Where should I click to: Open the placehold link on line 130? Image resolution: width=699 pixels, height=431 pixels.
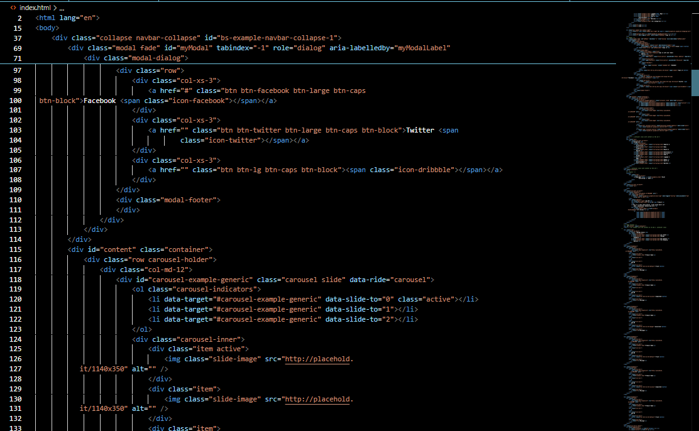318,400
